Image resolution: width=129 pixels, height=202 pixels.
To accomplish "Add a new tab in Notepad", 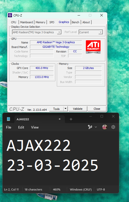I will (x=71, y=119).
